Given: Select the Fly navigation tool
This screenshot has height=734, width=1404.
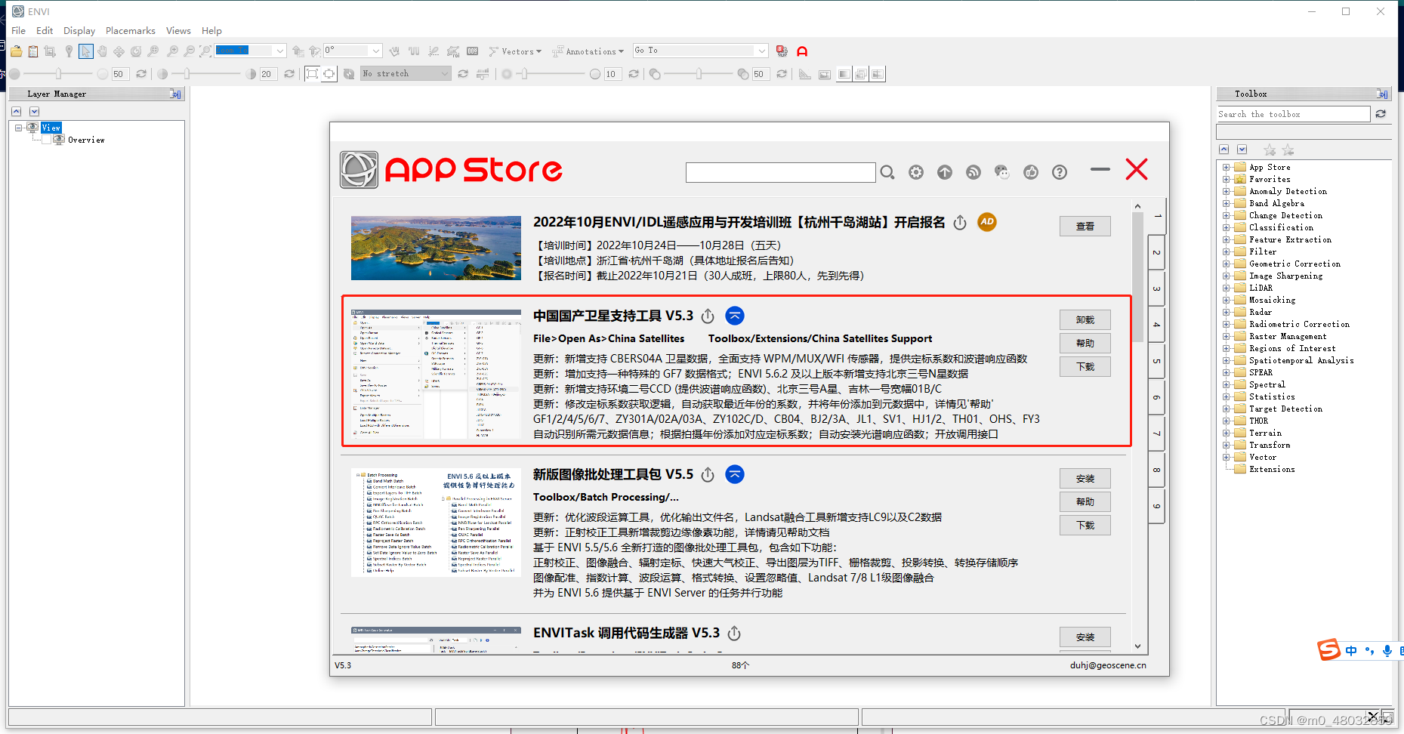Looking at the screenshot, I should [x=119, y=51].
